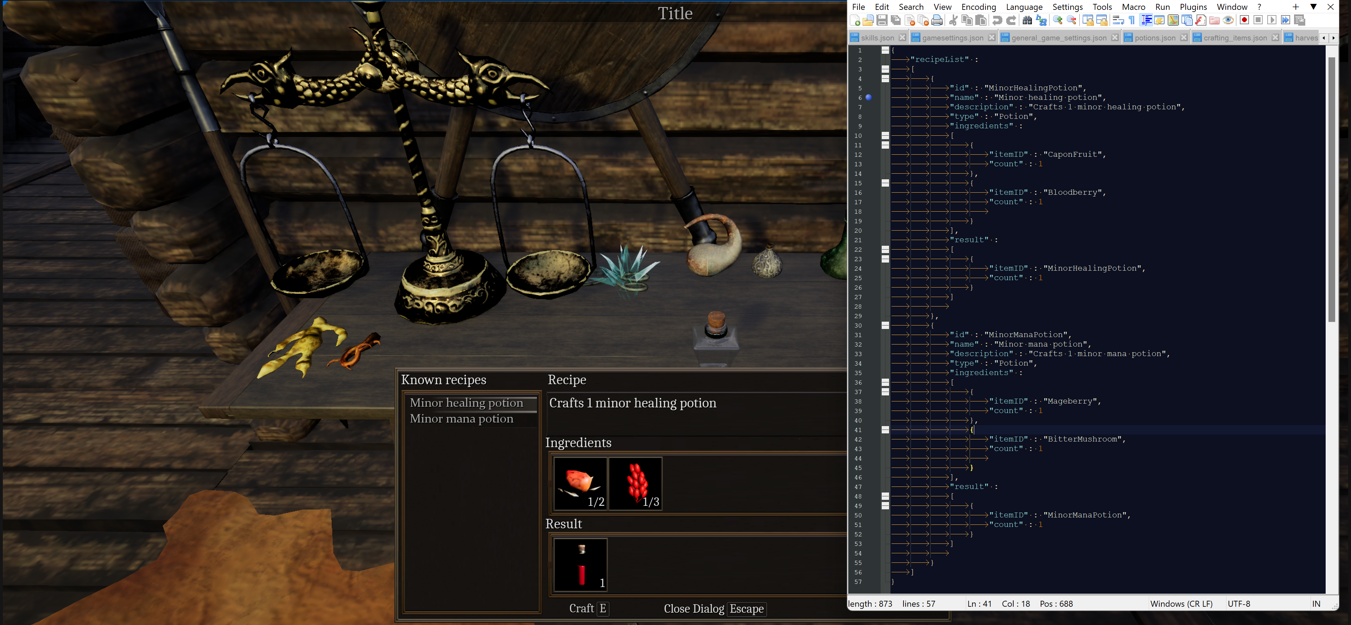Viewport: 1351px width, 625px height.
Task: Start macro recording with red dot icon
Action: (x=1244, y=20)
